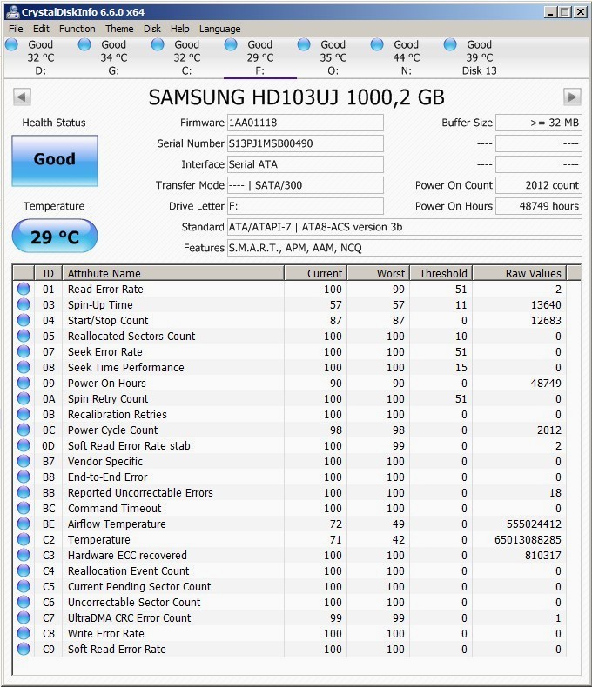Open the Edit menu

click(41, 29)
